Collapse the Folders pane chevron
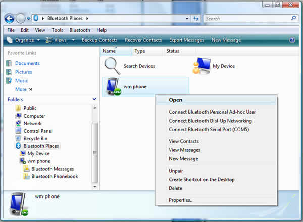The image size is (303, 222). (x=94, y=99)
